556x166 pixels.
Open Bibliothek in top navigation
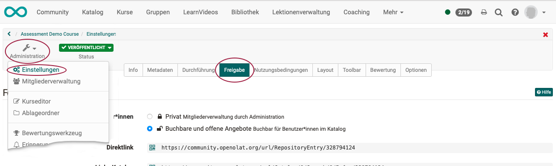[x=245, y=12]
